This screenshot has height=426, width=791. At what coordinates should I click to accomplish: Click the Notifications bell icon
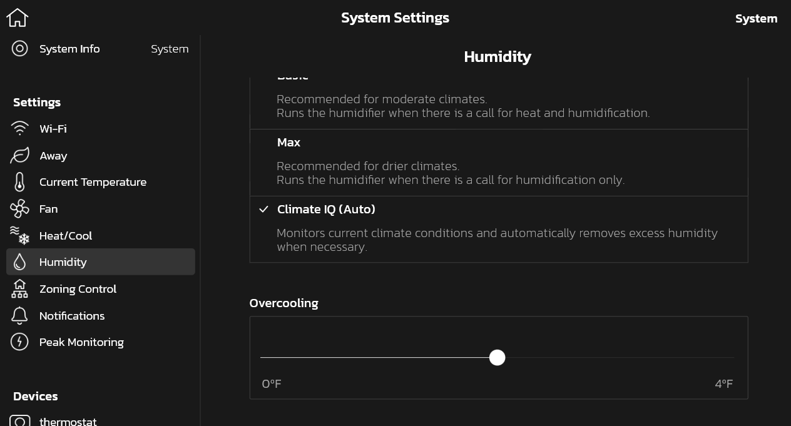click(20, 316)
